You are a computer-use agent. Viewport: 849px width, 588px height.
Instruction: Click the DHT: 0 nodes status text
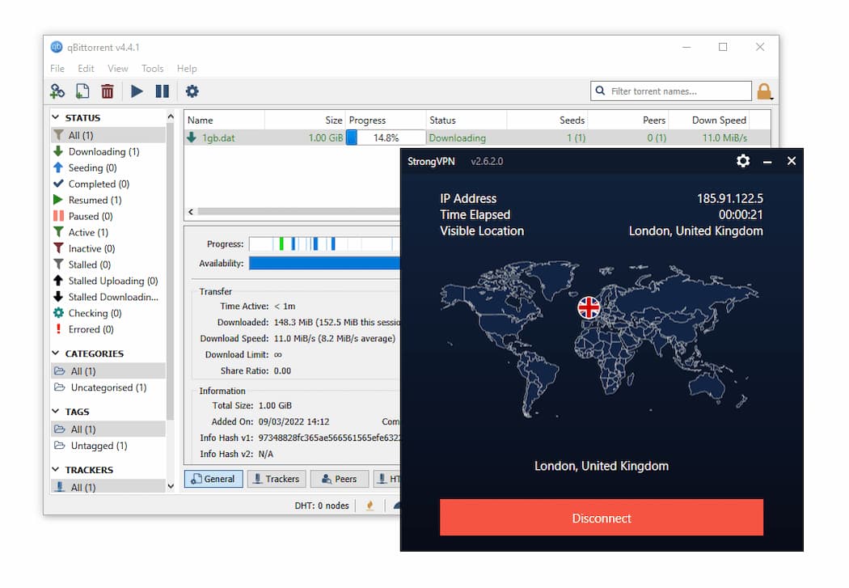322,506
